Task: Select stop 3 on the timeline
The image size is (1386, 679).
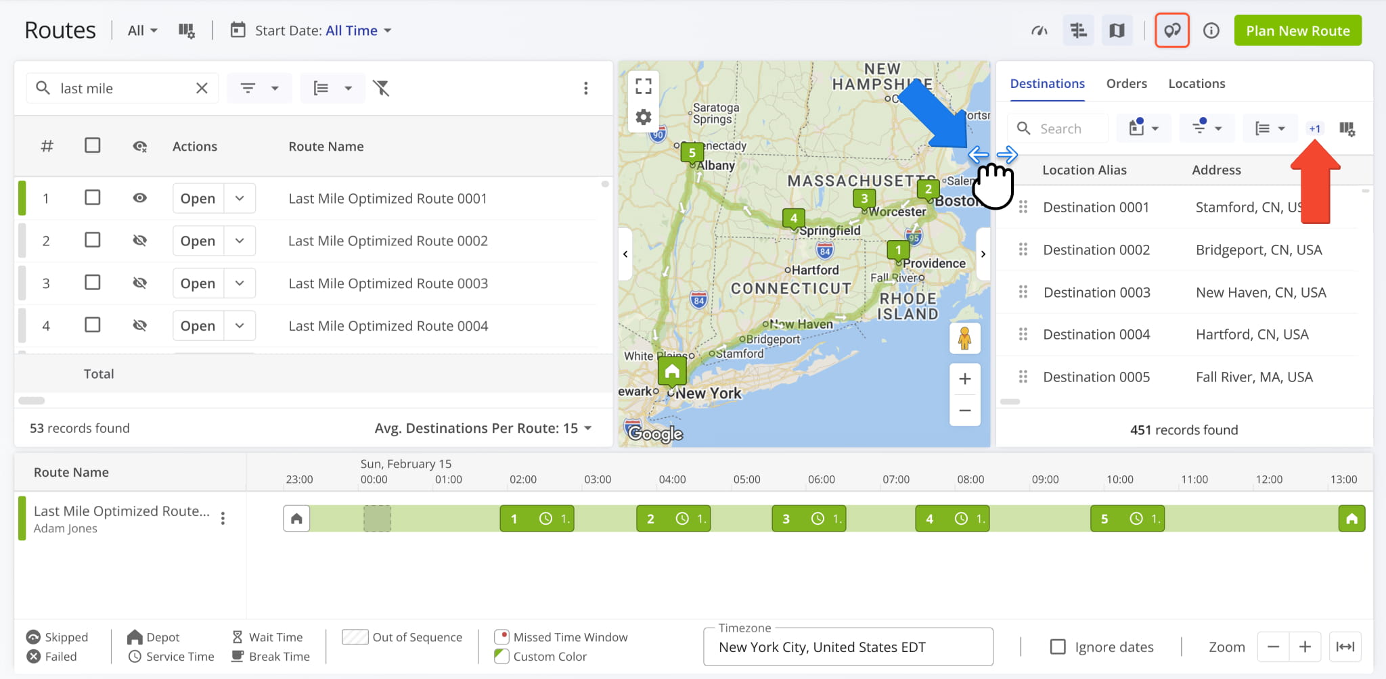Action: (x=809, y=519)
